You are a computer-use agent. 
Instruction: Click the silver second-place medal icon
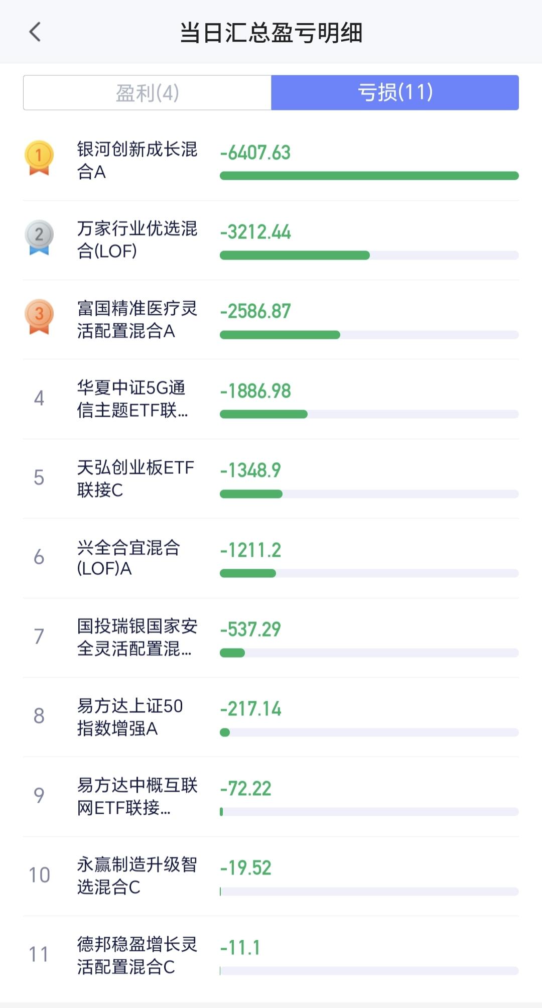pyautogui.click(x=39, y=237)
